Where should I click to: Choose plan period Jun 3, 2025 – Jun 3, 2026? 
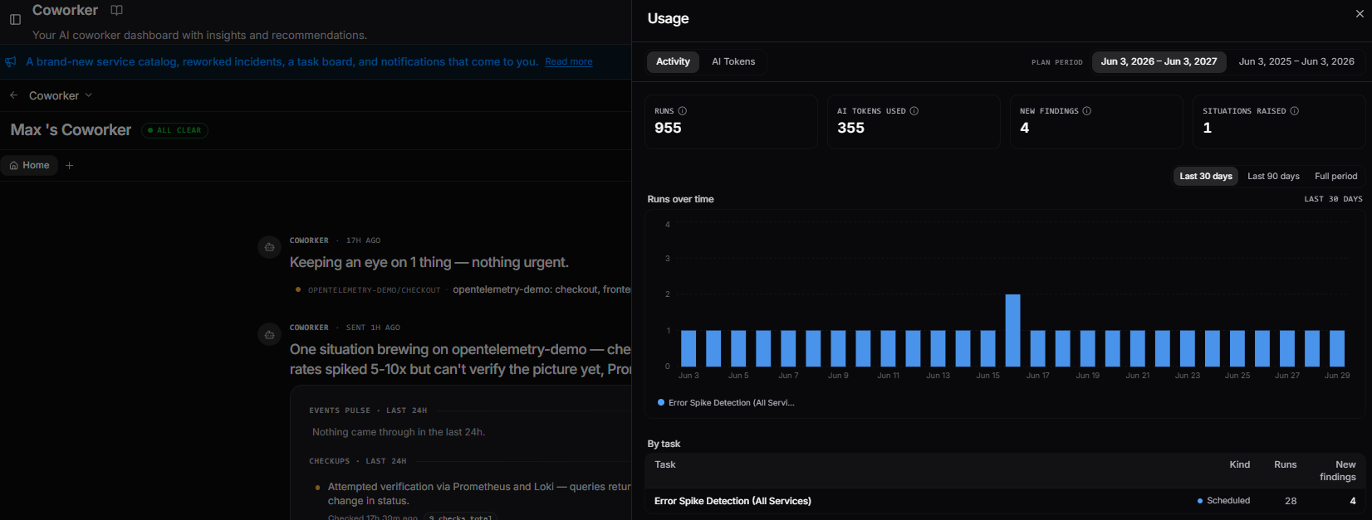pyautogui.click(x=1296, y=61)
